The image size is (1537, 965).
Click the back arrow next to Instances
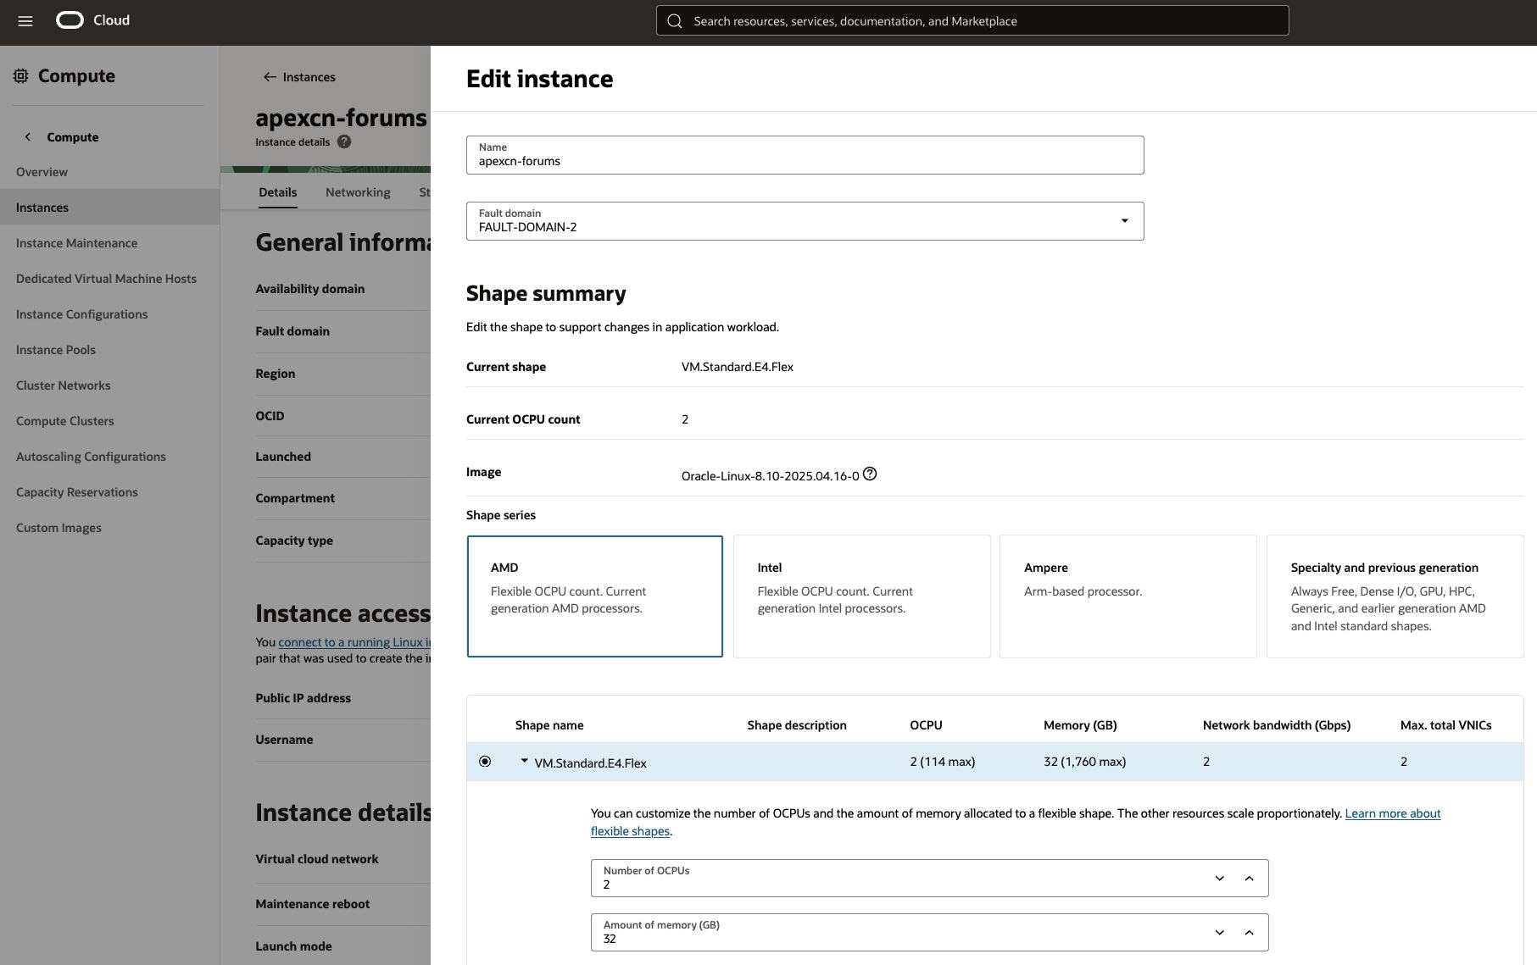(270, 77)
